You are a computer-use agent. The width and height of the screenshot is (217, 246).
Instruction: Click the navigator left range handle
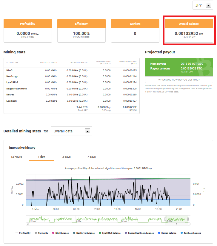[x=165, y=219]
